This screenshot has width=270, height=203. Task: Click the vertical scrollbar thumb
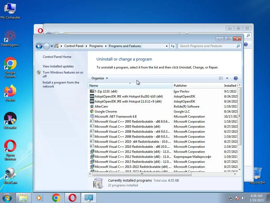tap(239, 116)
